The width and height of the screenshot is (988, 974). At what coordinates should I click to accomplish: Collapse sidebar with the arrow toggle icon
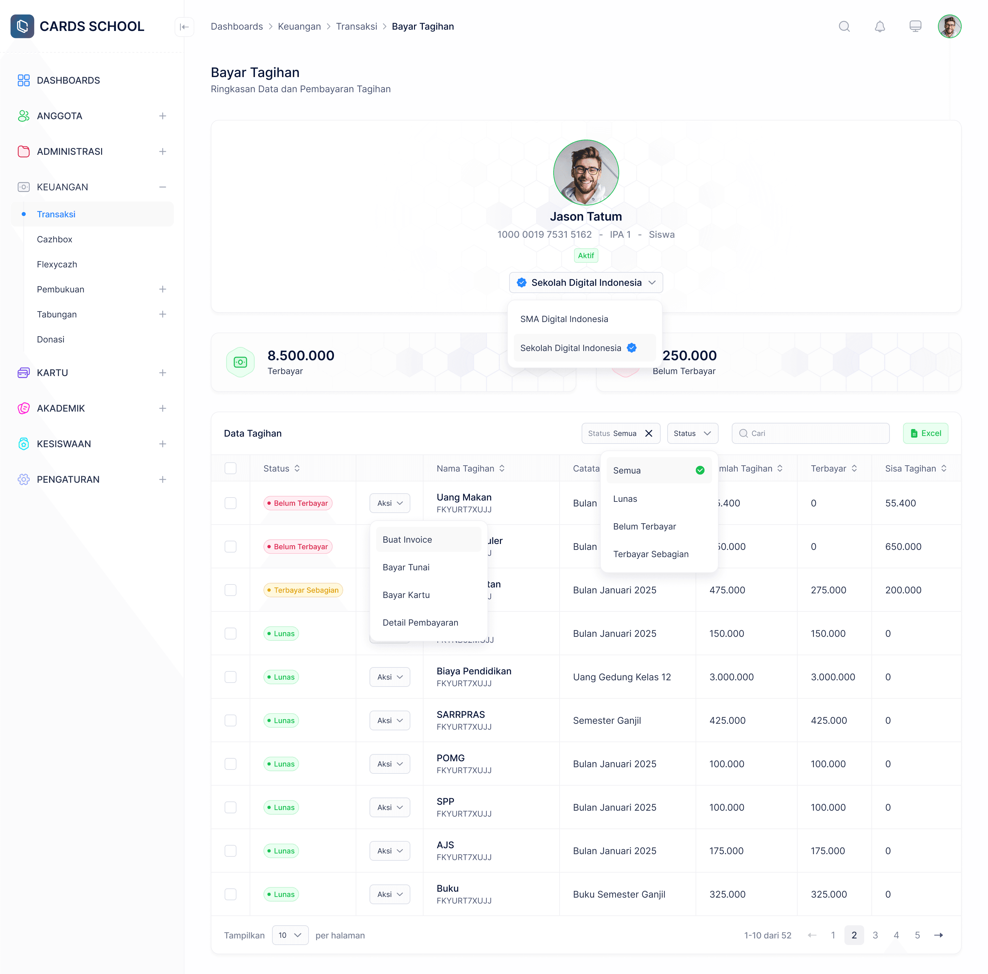click(x=184, y=27)
